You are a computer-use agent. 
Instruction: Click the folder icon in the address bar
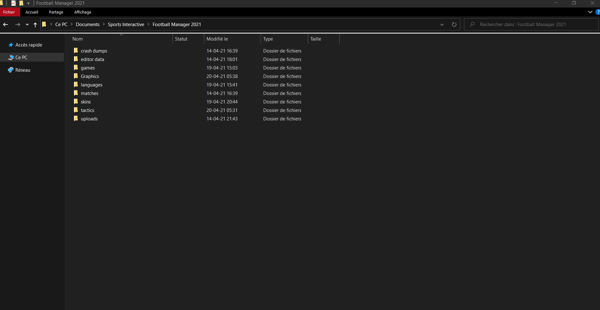point(44,24)
